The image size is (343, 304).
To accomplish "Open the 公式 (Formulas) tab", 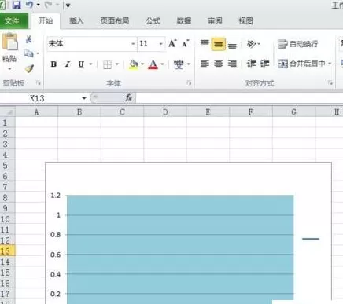I will click(153, 21).
